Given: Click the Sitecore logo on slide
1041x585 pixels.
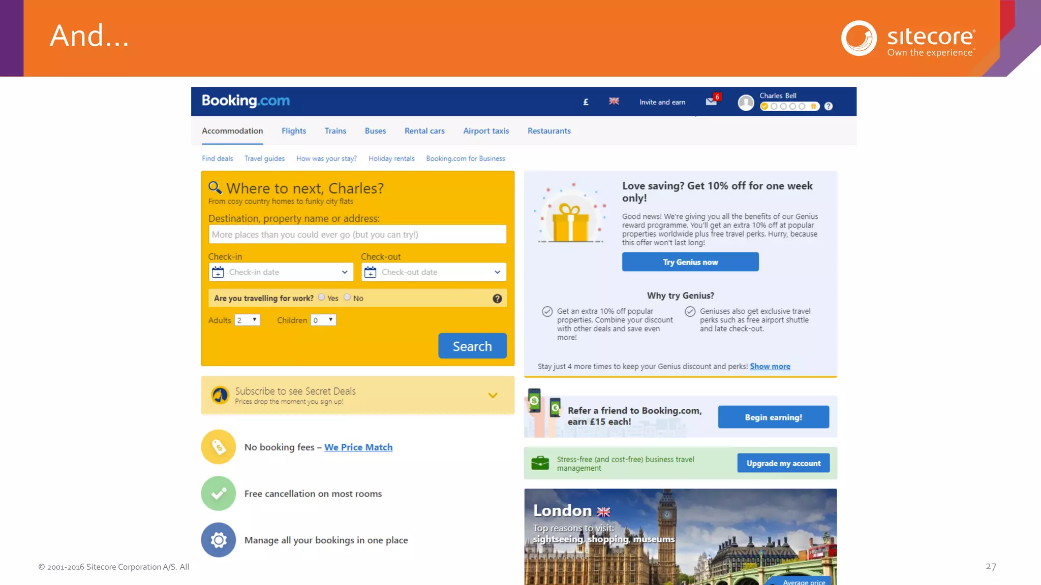Looking at the screenshot, I should tap(908, 39).
